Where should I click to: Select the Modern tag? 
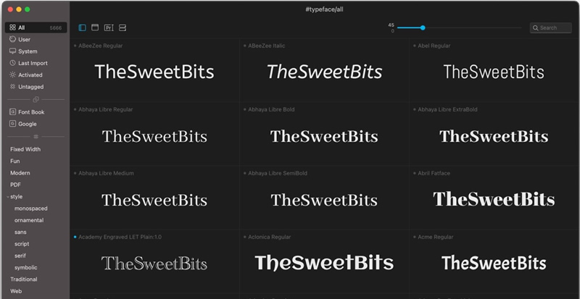tap(20, 173)
